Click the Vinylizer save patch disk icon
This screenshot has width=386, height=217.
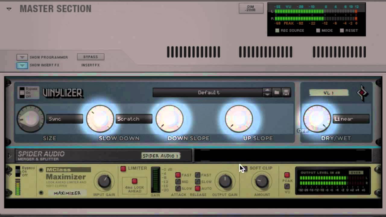coord(286,93)
